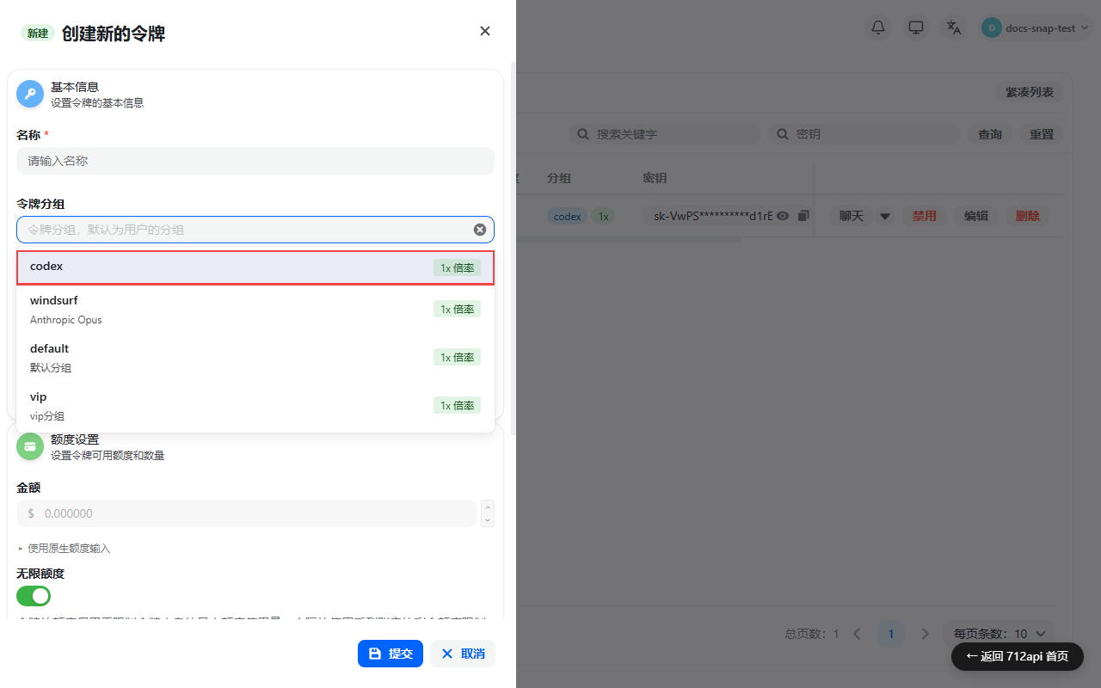Viewport: 1101px width, 688px height.
Task: Open the 令牌分组 combo box
Action: [x=255, y=230]
